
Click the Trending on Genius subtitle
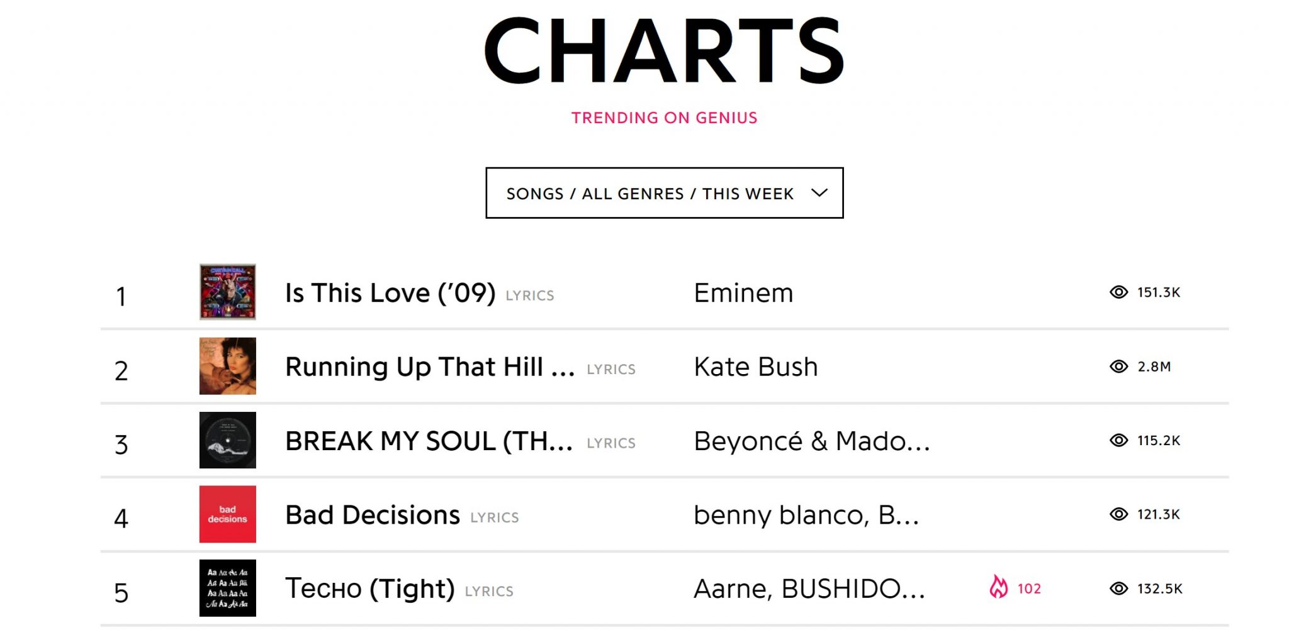664,118
